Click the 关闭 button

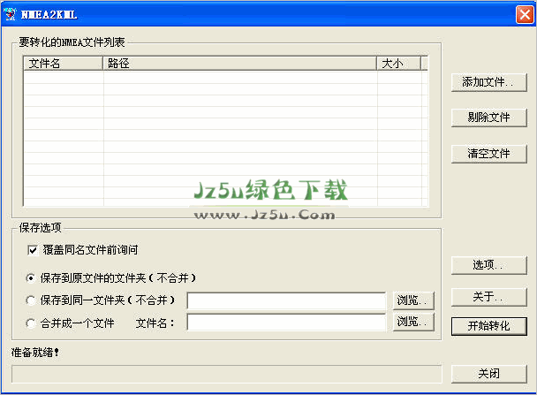click(x=488, y=374)
